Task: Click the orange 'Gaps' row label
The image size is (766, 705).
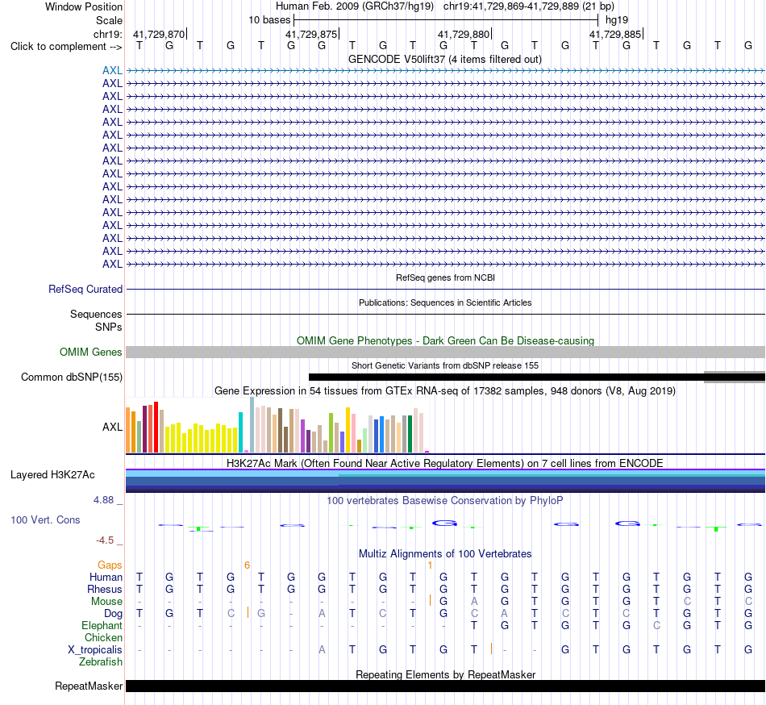Action: (110, 565)
